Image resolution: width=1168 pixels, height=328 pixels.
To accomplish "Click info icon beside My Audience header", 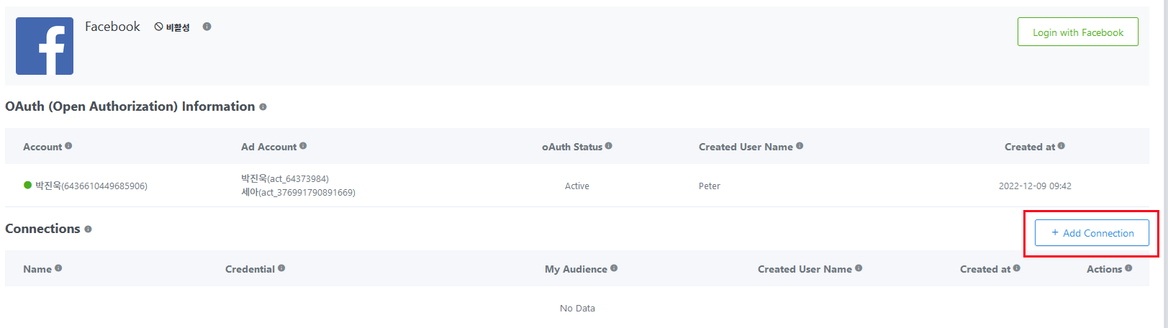I will (x=614, y=268).
